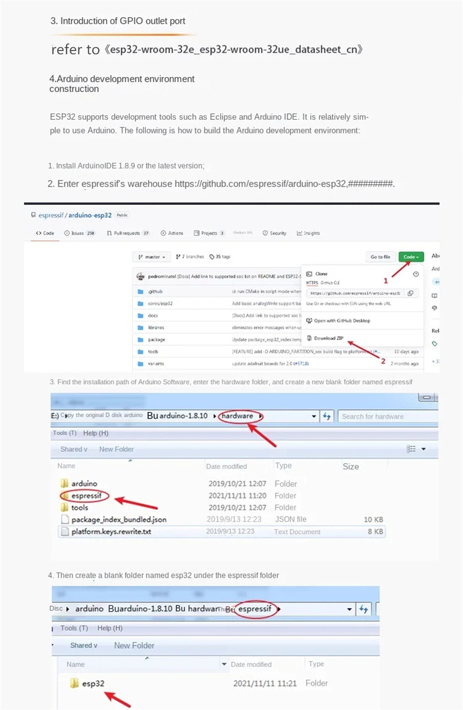This screenshot has height=710, width=463.
Task: Expand the breadcrumb arrow after hardware
Action: tap(261, 416)
